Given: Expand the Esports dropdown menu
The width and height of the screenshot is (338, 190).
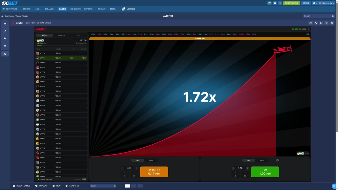Looking at the screenshot, I should [x=89, y=9].
